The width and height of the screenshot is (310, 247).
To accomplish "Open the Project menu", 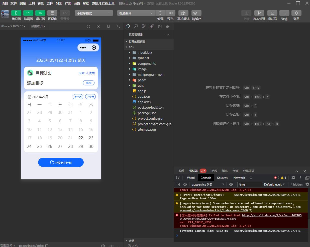I will 5,3.
